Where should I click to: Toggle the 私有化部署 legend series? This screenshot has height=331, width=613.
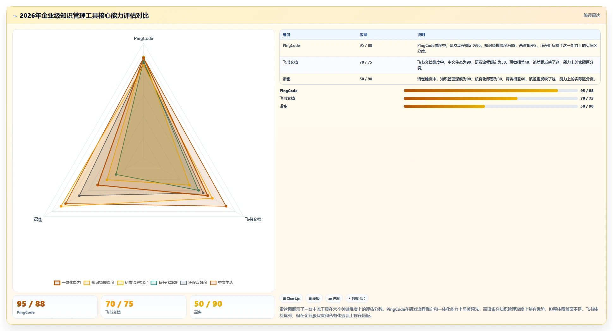pyautogui.click(x=164, y=283)
